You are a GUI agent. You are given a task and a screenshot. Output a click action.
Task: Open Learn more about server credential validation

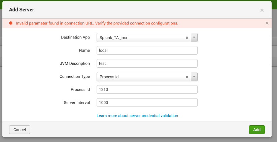point(137,116)
